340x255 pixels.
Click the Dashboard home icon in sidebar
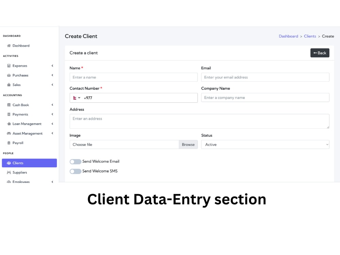(9, 46)
